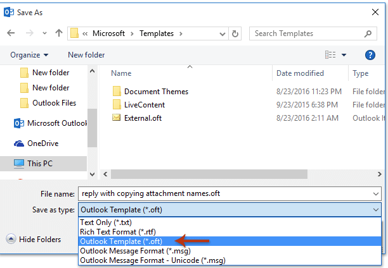Click navigation pane scroll down arrow
388x268 pixels.
93,174
